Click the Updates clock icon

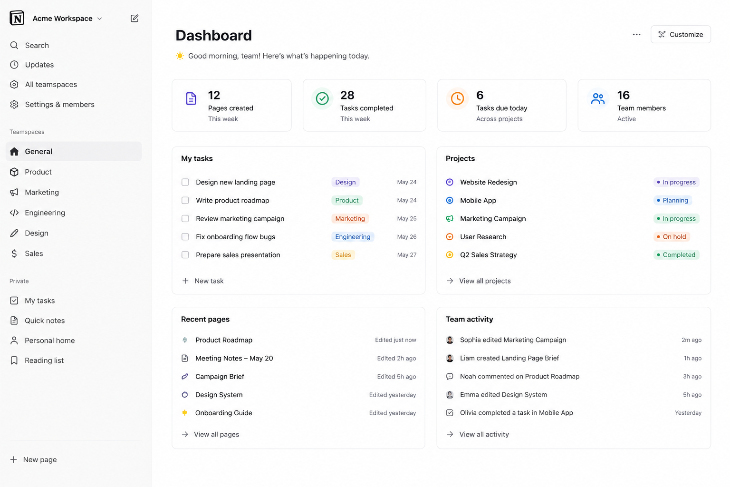tap(14, 65)
